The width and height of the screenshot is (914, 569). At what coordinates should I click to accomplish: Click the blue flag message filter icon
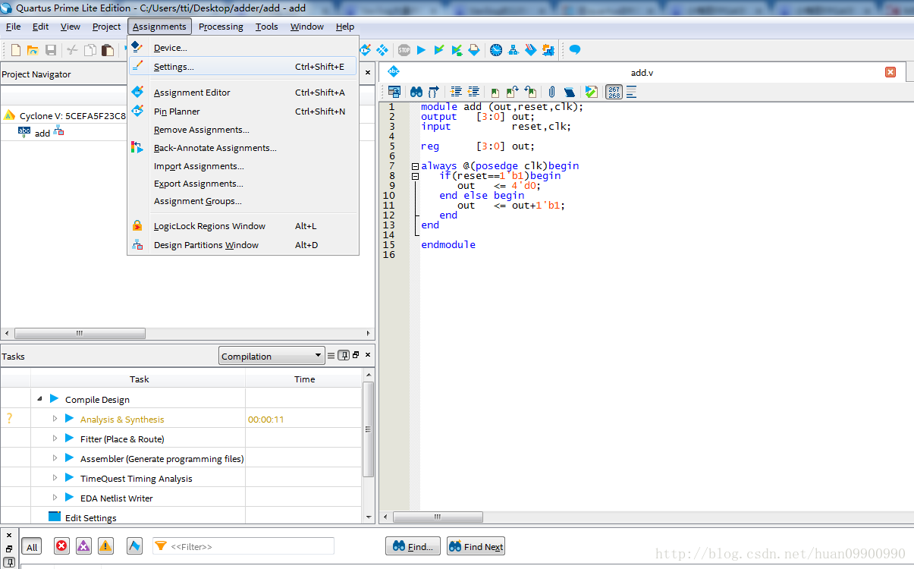(x=134, y=546)
